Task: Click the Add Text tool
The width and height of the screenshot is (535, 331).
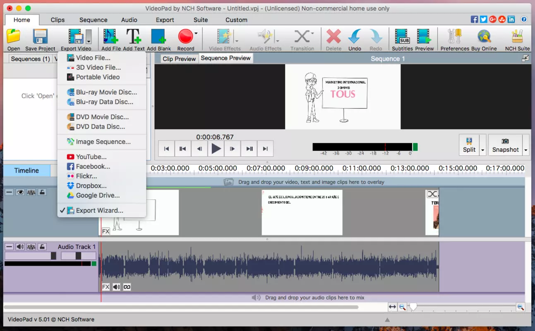Action: pos(134,37)
